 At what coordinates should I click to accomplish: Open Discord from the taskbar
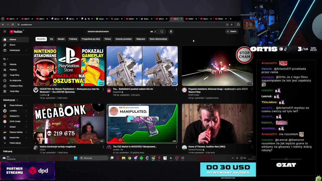click(x=135, y=158)
